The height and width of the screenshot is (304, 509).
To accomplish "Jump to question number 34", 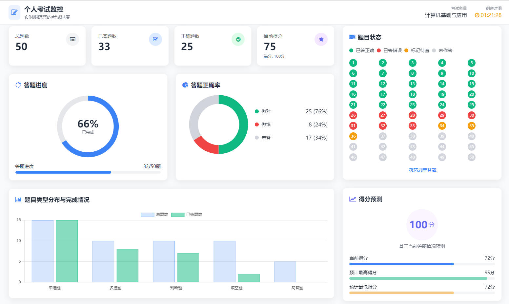I will (442, 126).
